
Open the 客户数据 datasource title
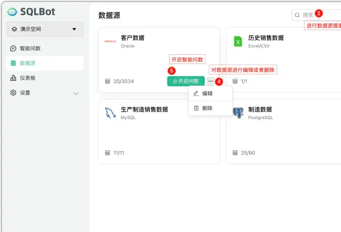click(x=133, y=38)
